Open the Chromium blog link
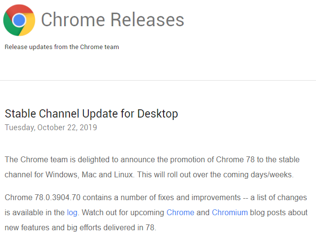 230,213
